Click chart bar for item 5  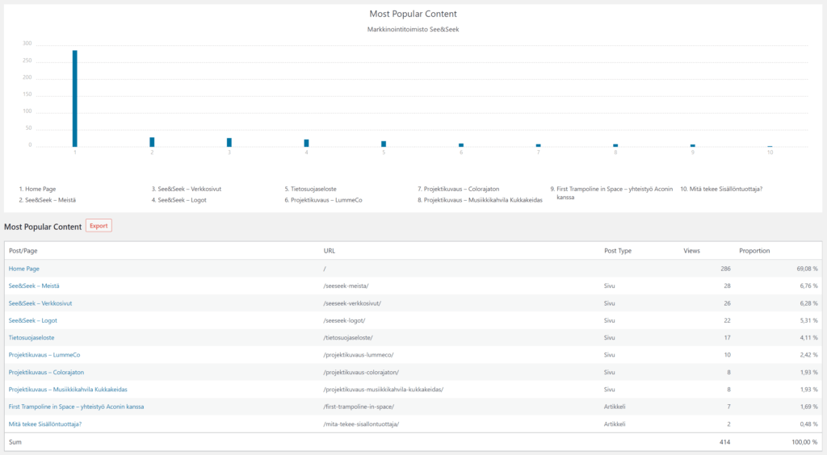(x=384, y=144)
